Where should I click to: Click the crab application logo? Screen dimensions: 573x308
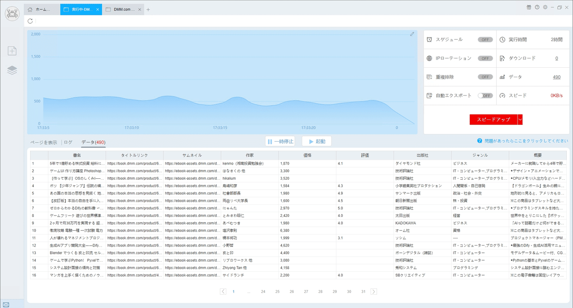point(12,12)
